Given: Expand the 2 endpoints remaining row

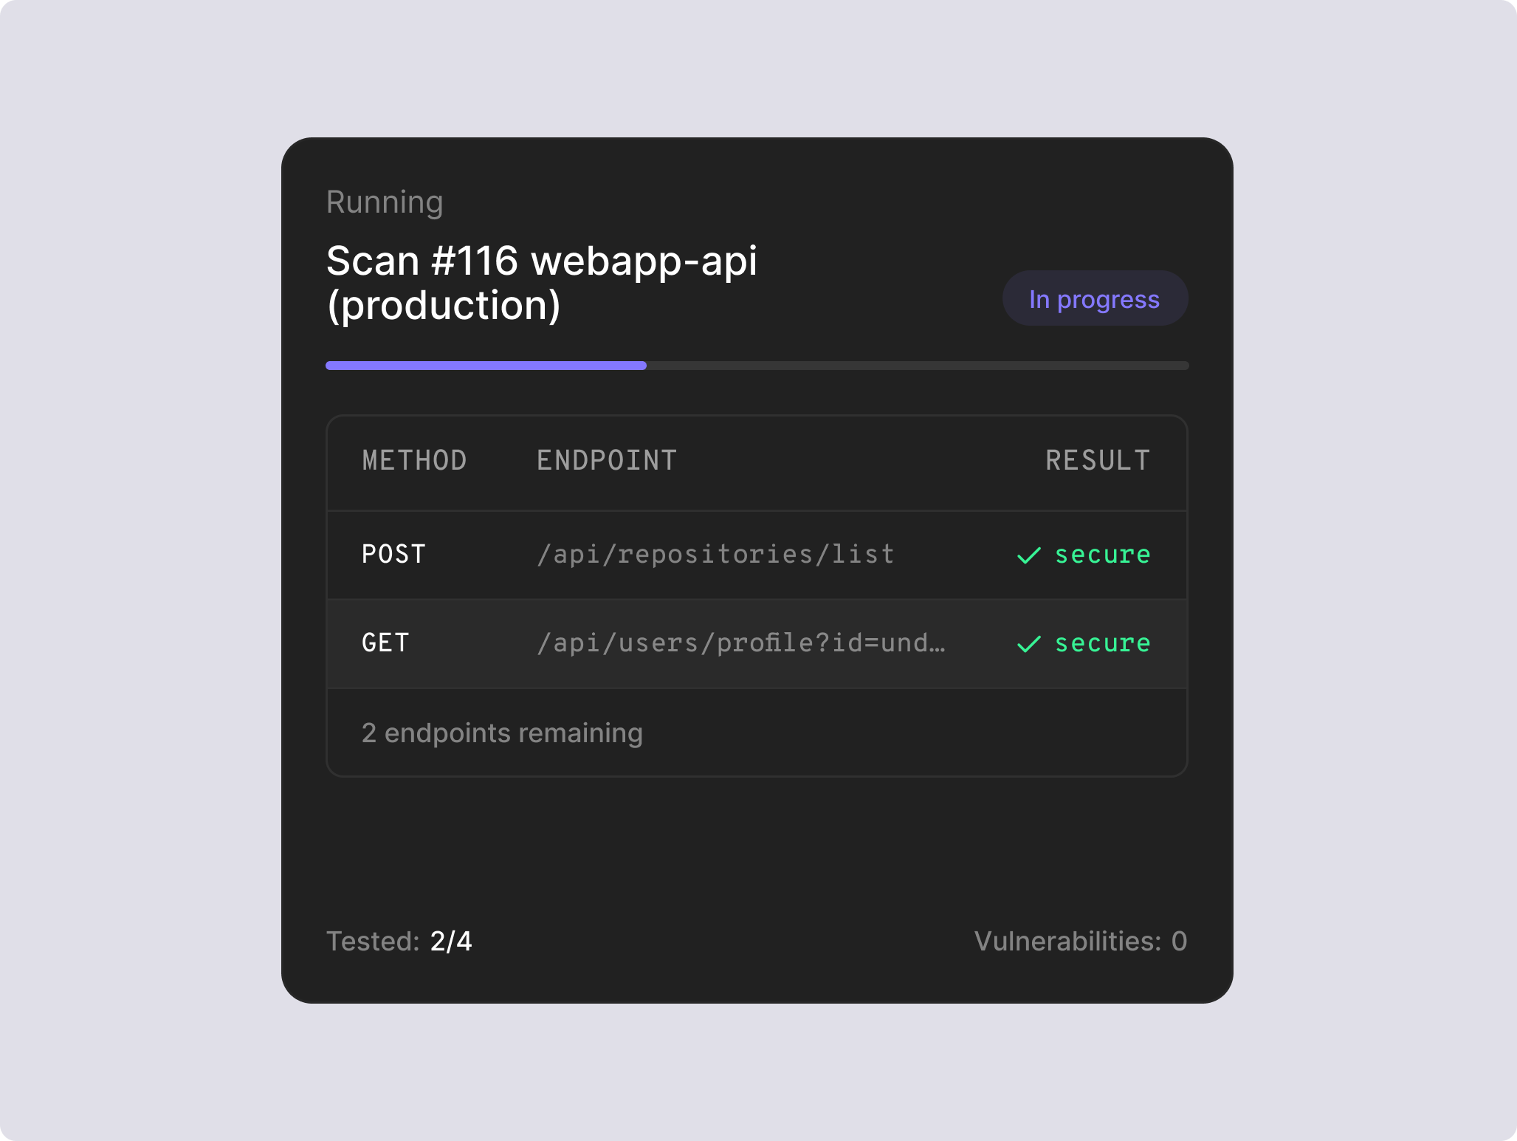Looking at the screenshot, I should pyautogui.click(x=501, y=732).
